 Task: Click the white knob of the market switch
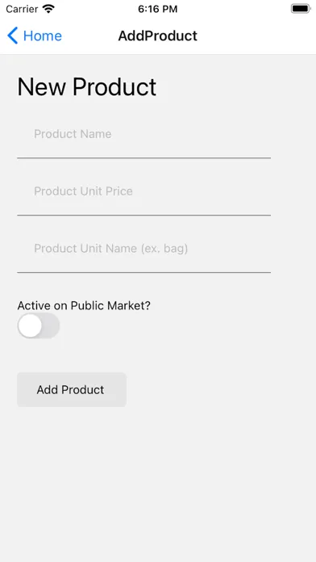tap(30, 325)
